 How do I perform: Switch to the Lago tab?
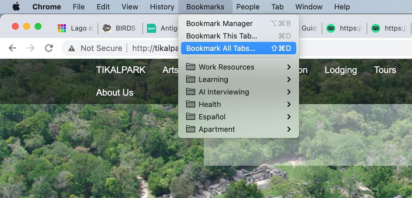pyautogui.click(x=75, y=28)
